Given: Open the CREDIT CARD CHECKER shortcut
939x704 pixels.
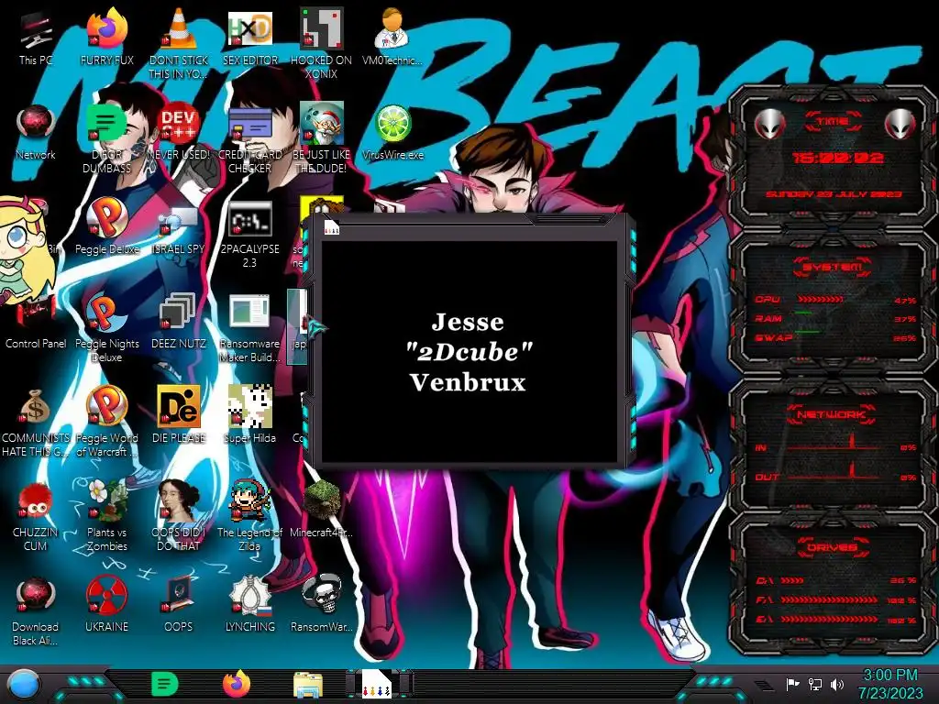Looking at the screenshot, I should pos(249,139).
